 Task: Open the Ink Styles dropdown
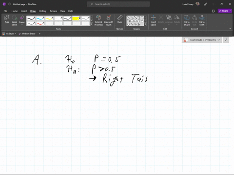(x=9, y=34)
